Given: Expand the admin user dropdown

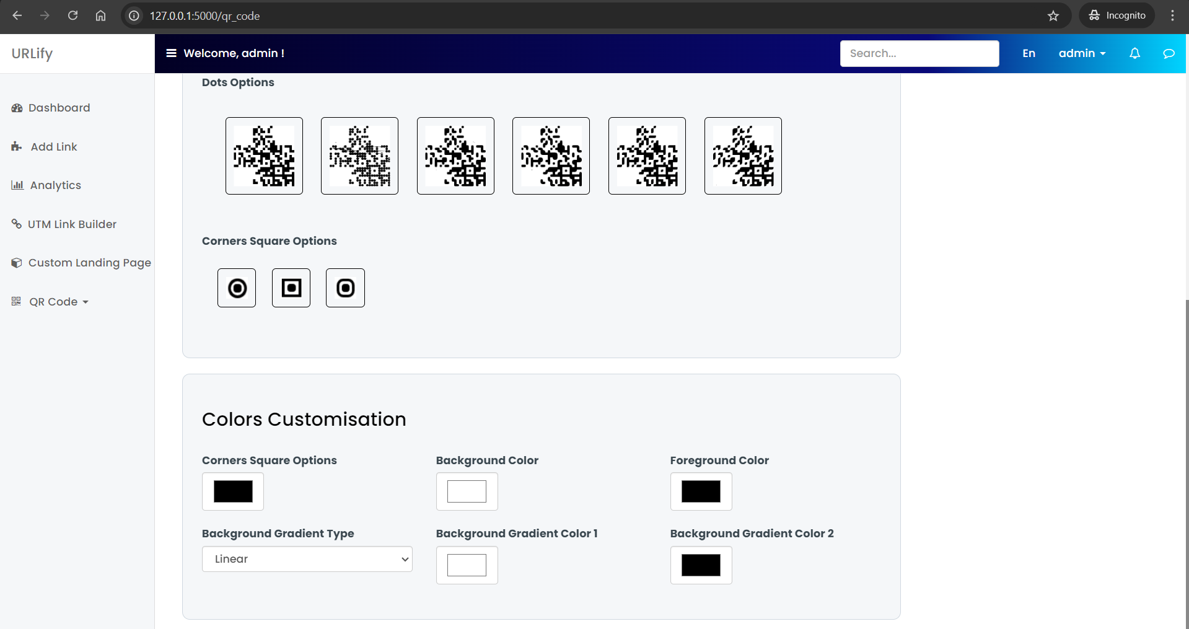Looking at the screenshot, I should click(1082, 53).
